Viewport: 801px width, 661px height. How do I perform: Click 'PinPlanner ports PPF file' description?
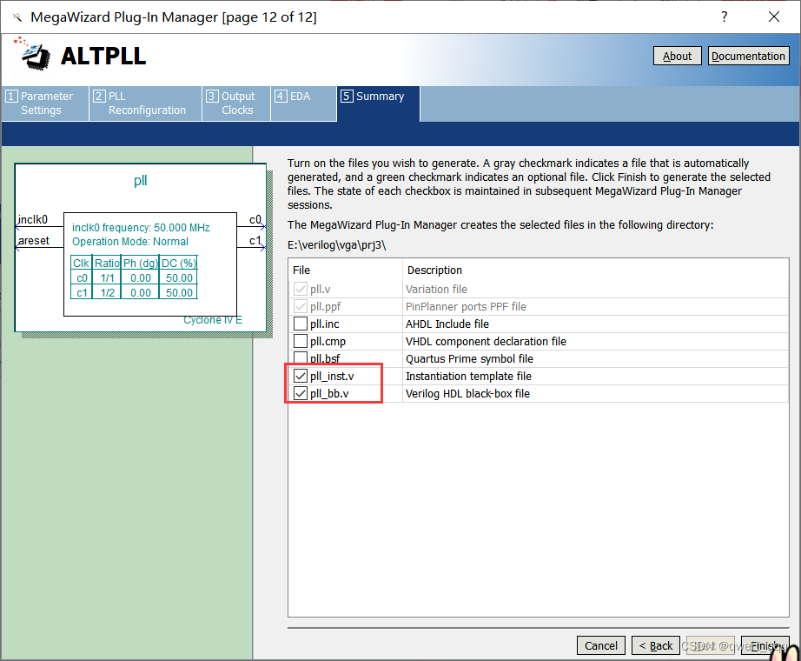[466, 306]
